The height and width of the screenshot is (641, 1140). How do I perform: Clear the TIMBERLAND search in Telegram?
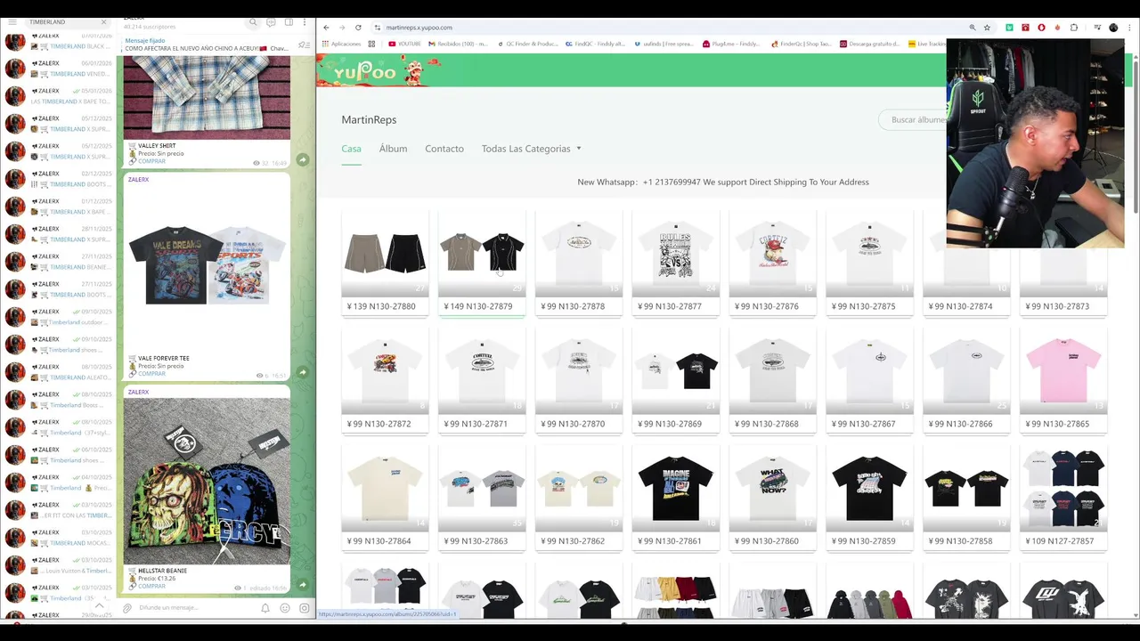pos(103,21)
